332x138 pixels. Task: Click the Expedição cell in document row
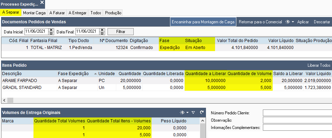(x=171, y=48)
